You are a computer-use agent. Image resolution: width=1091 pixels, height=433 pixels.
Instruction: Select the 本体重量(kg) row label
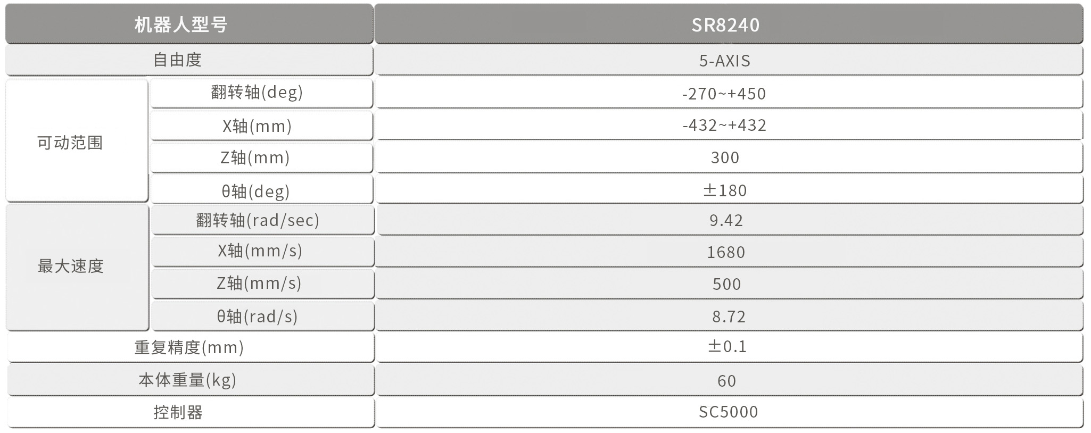(187, 380)
